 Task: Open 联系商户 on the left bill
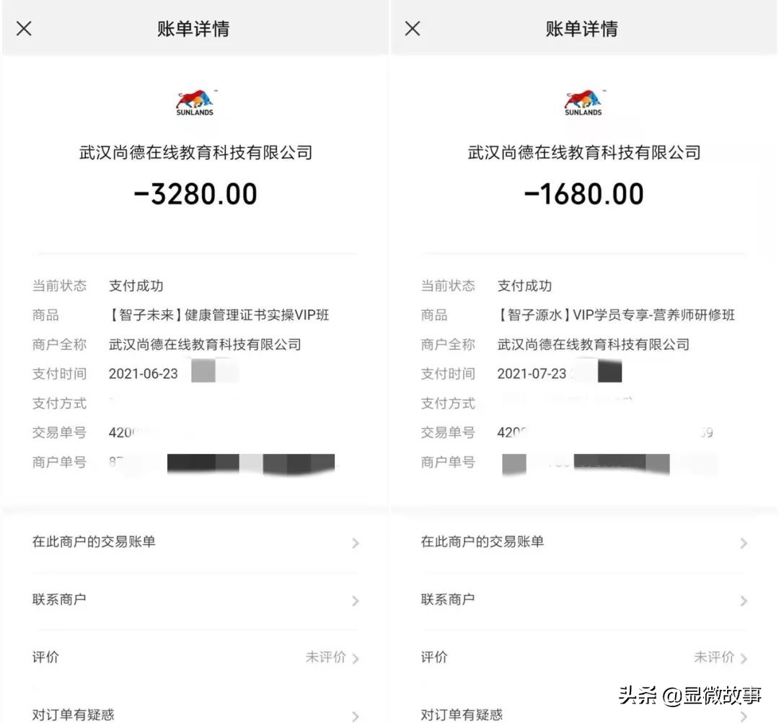click(195, 600)
